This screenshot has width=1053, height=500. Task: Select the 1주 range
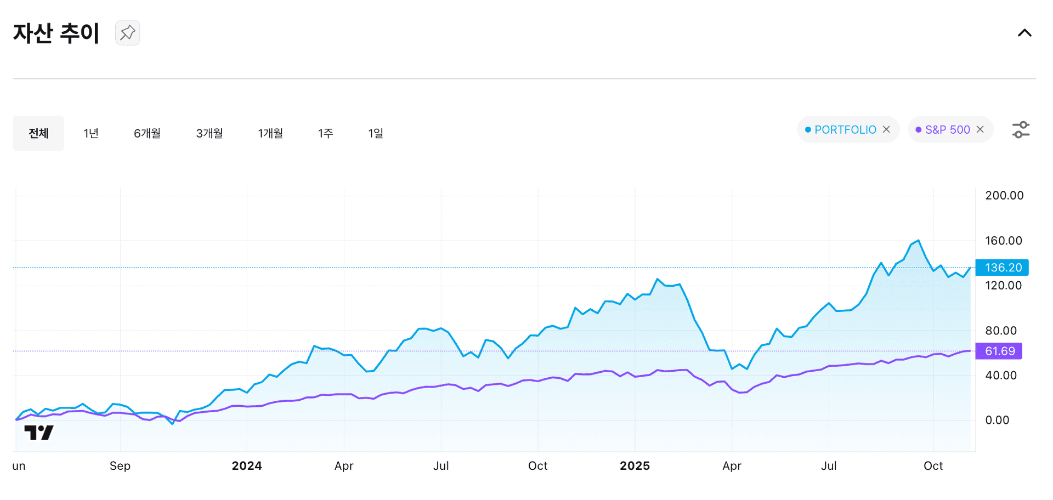[325, 133]
